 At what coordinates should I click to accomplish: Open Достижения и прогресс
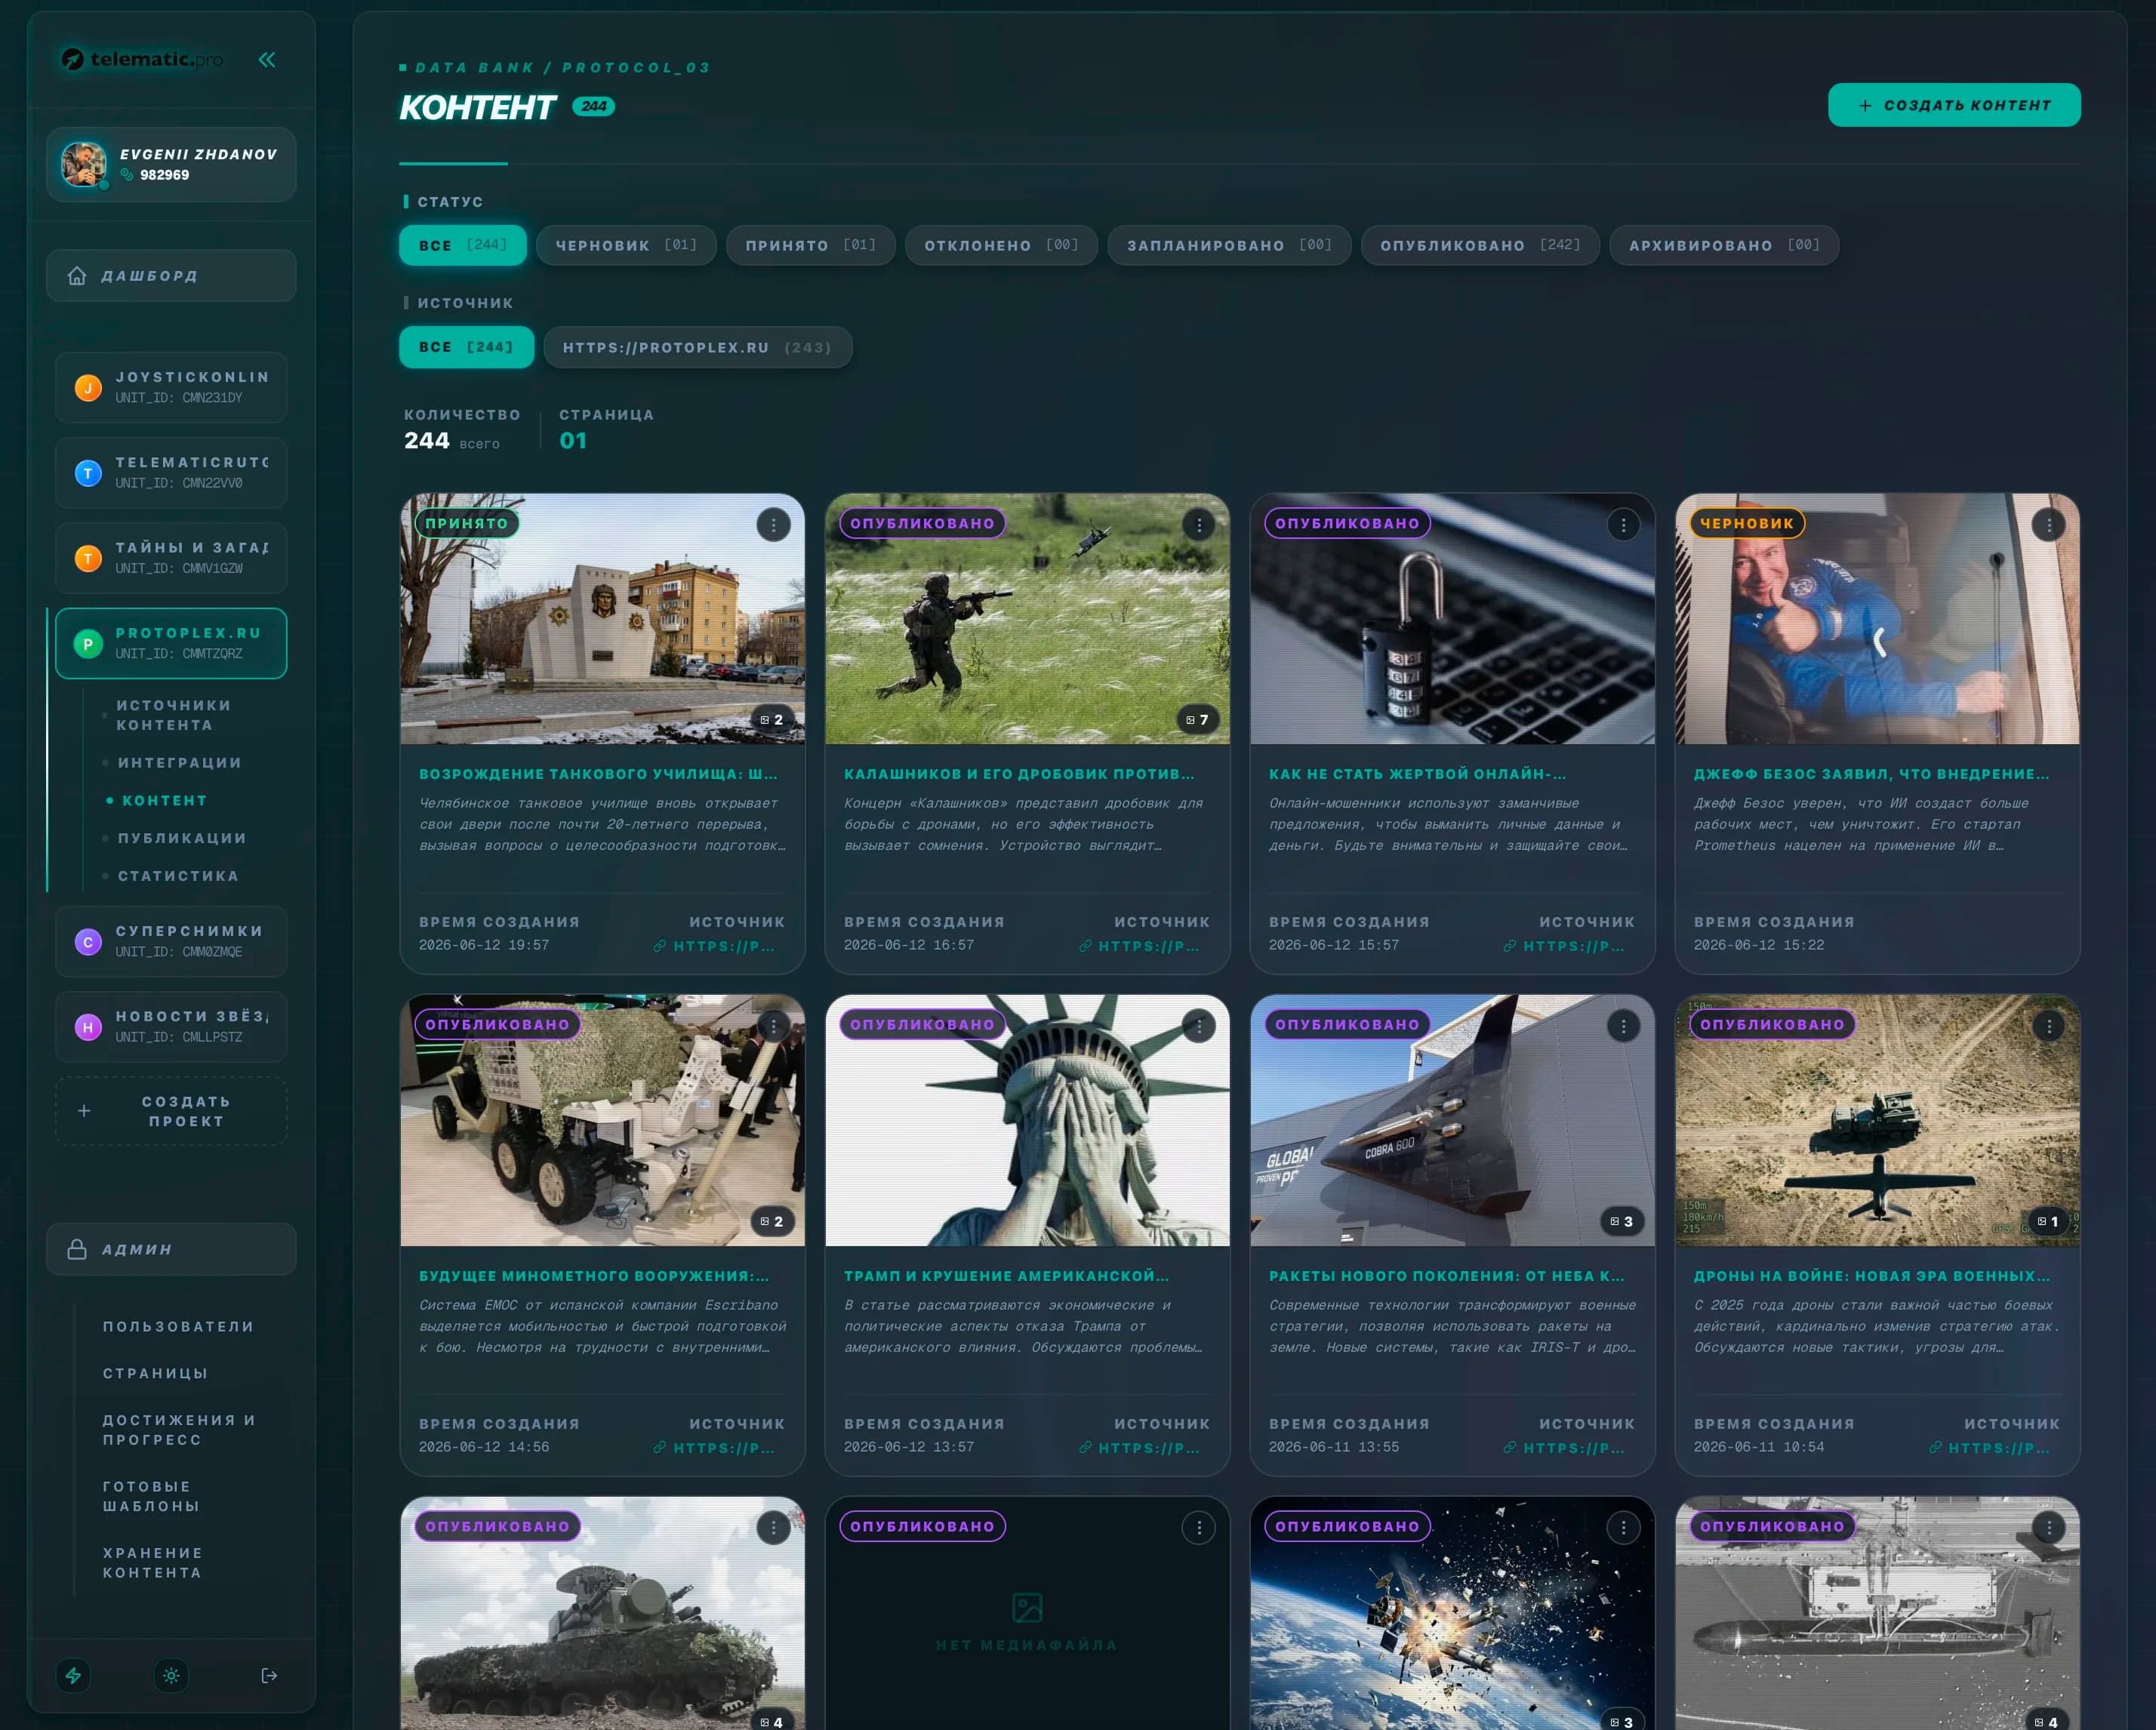pos(179,1430)
